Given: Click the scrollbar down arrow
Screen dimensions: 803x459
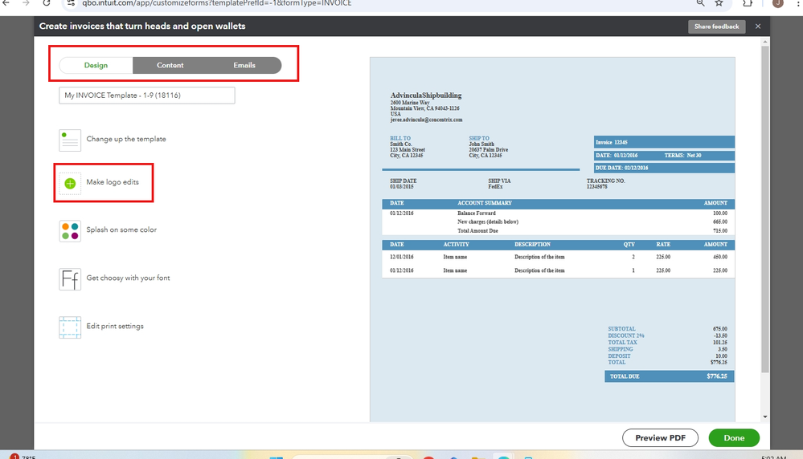Looking at the screenshot, I should point(765,416).
